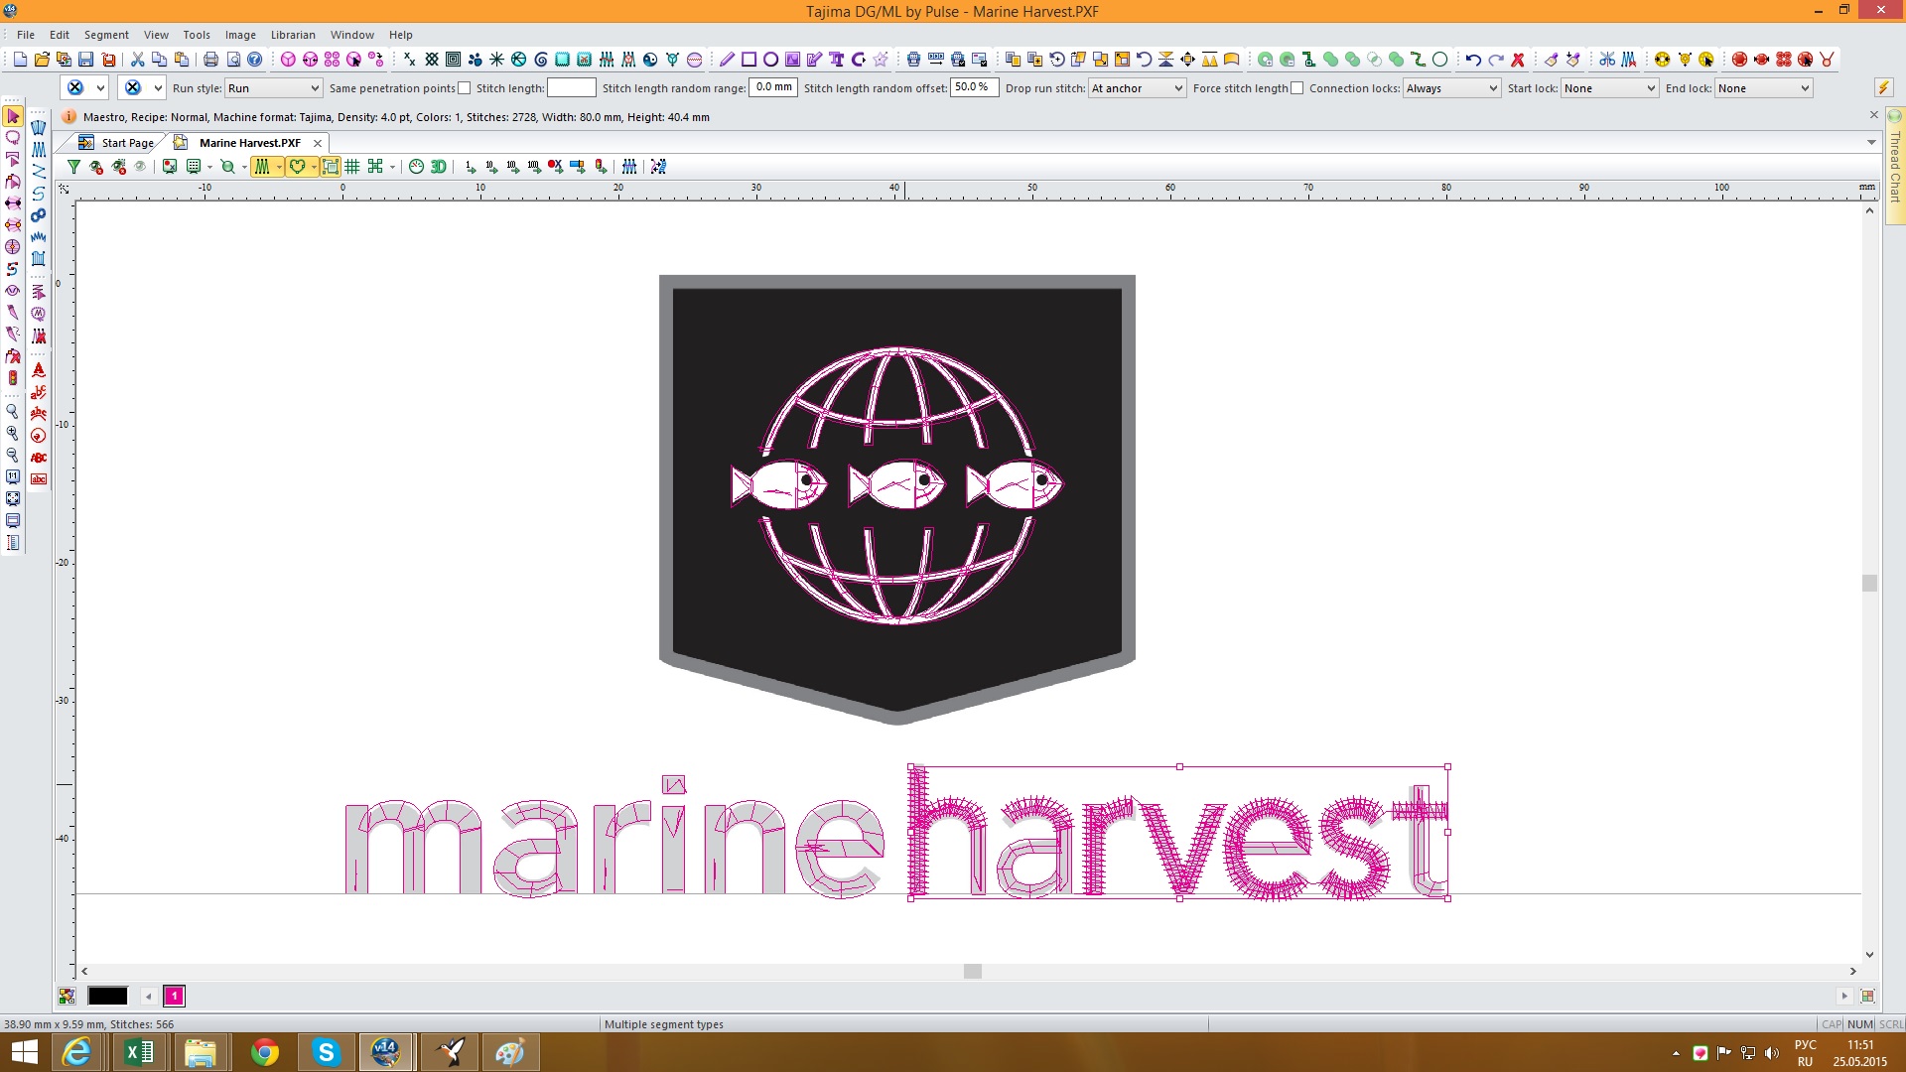1906x1072 pixels.
Task: Click the Save diskette icon
Action: [x=86, y=60]
